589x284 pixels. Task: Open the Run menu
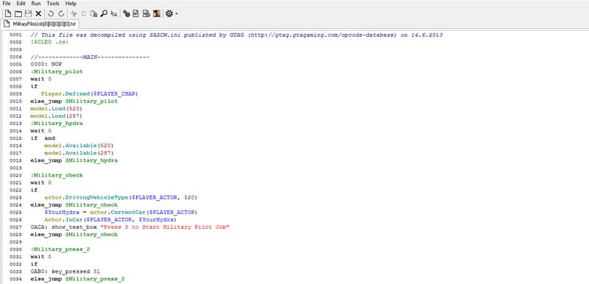tap(35, 4)
